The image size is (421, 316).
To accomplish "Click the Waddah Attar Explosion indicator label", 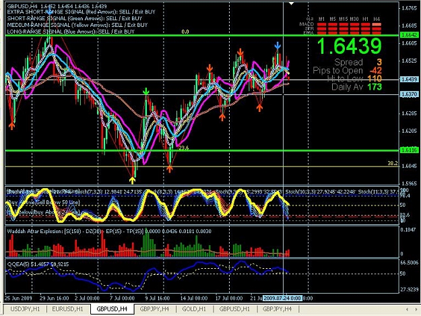I will [x=109, y=231].
